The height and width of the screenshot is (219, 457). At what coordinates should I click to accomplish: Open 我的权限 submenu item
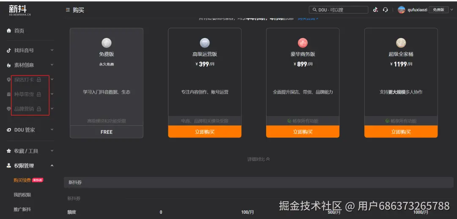[x=22, y=195]
